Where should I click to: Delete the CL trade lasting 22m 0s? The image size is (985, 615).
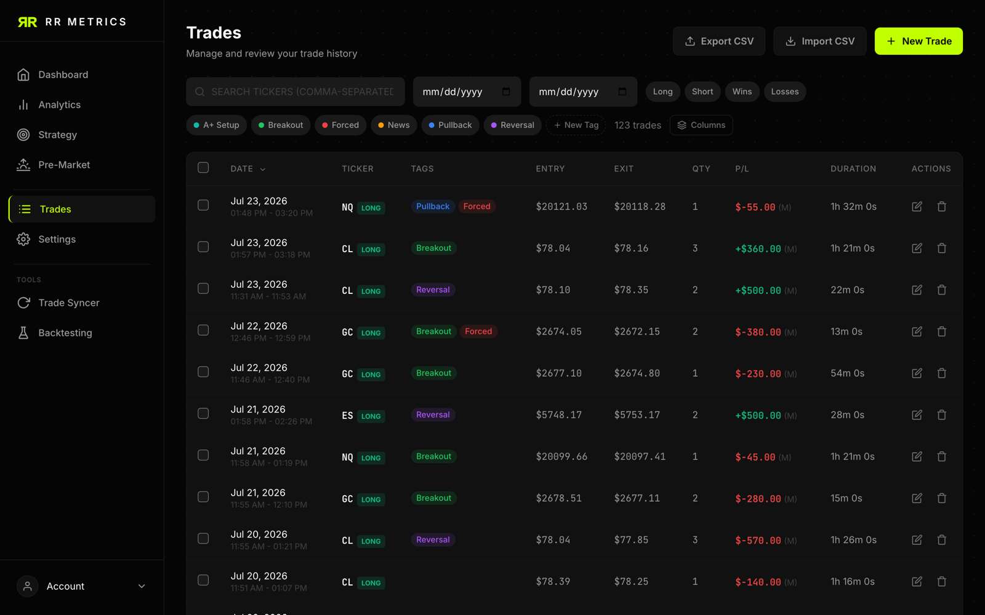[x=941, y=290]
